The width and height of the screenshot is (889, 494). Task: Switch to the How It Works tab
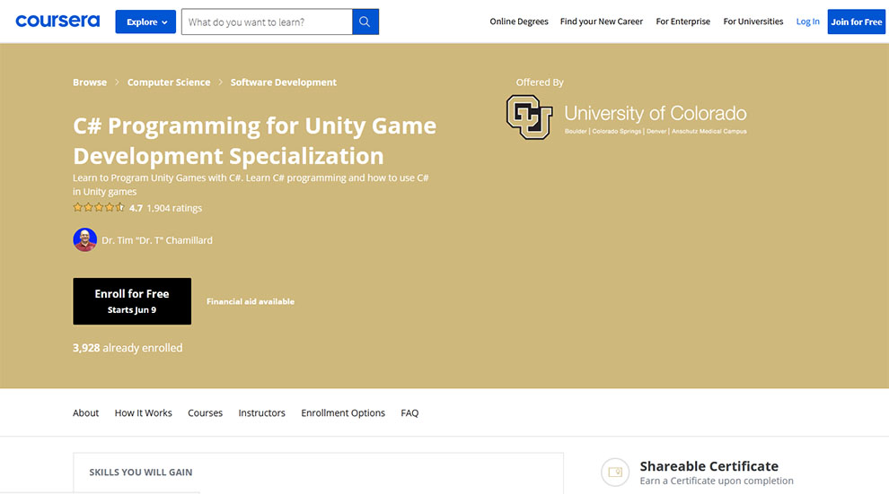(x=143, y=412)
